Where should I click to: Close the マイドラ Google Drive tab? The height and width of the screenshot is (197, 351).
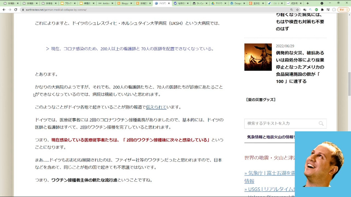pos(225,3)
